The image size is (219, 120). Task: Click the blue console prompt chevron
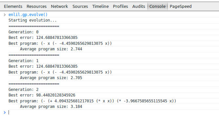(x=5, y=112)
